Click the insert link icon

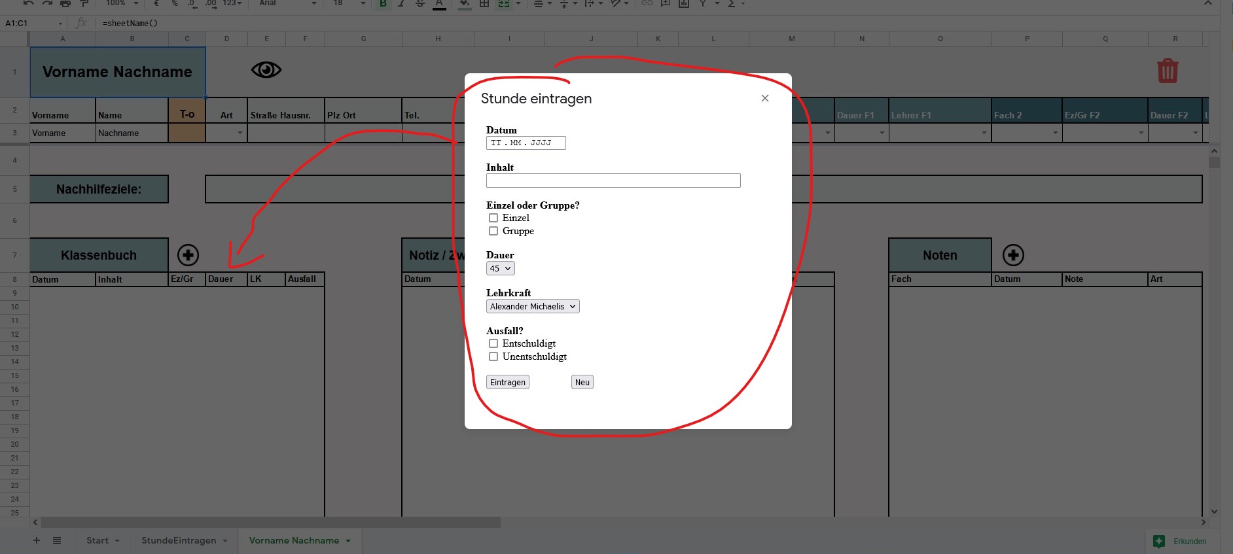pyautogui.click(x=647, y=3)
